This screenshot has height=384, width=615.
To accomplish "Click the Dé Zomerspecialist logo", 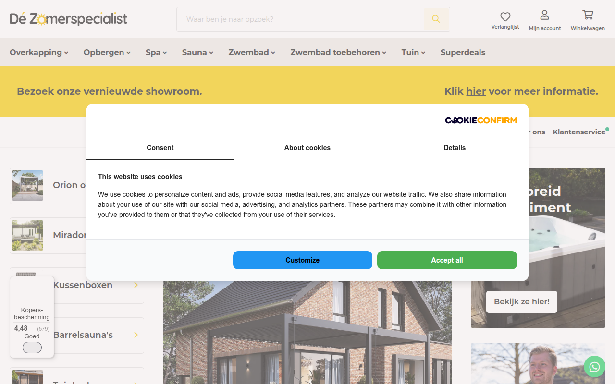I will [69, 19].
